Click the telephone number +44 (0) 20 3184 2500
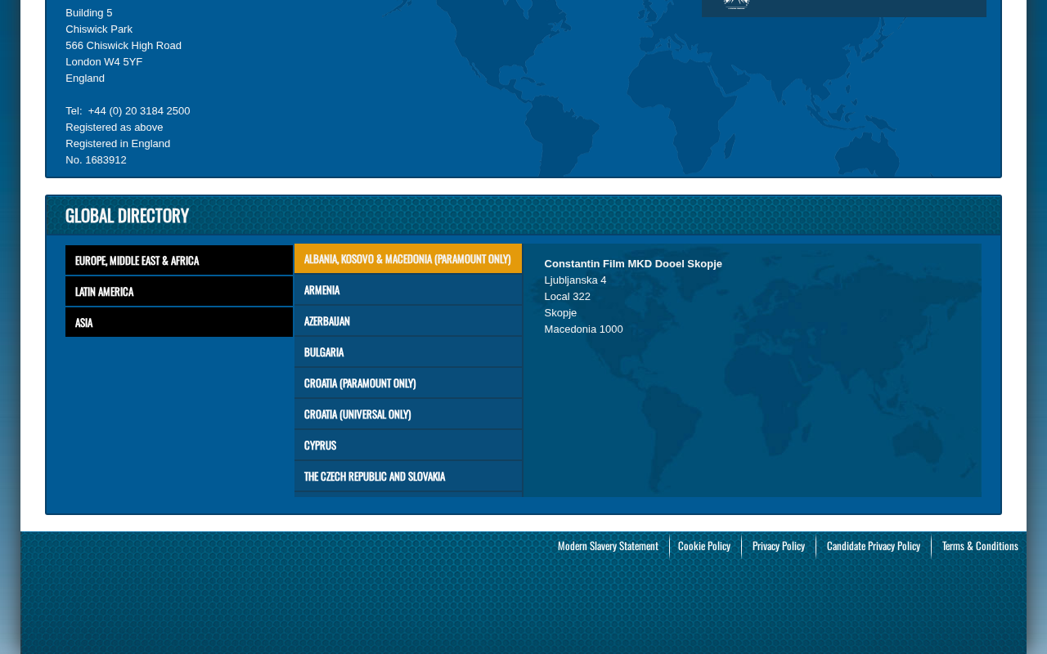Image resolution: width=1047 pixels, height=654 pixels. point(139,110)
